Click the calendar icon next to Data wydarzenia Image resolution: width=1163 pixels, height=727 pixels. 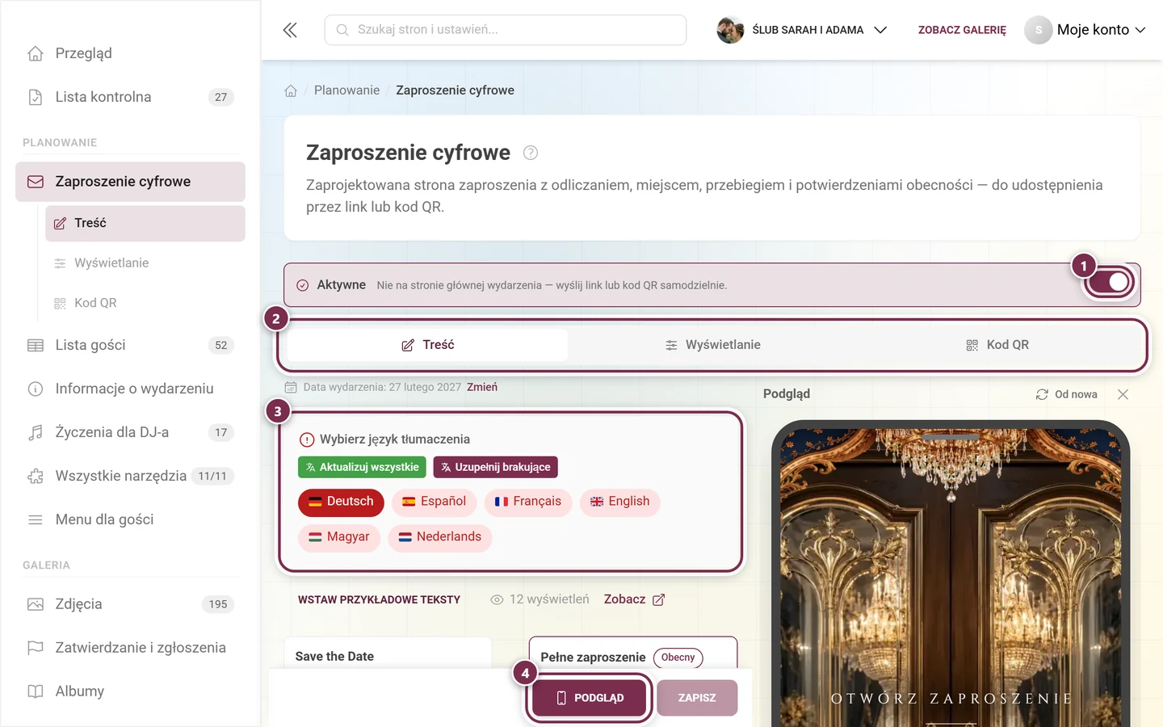(291, 388)
